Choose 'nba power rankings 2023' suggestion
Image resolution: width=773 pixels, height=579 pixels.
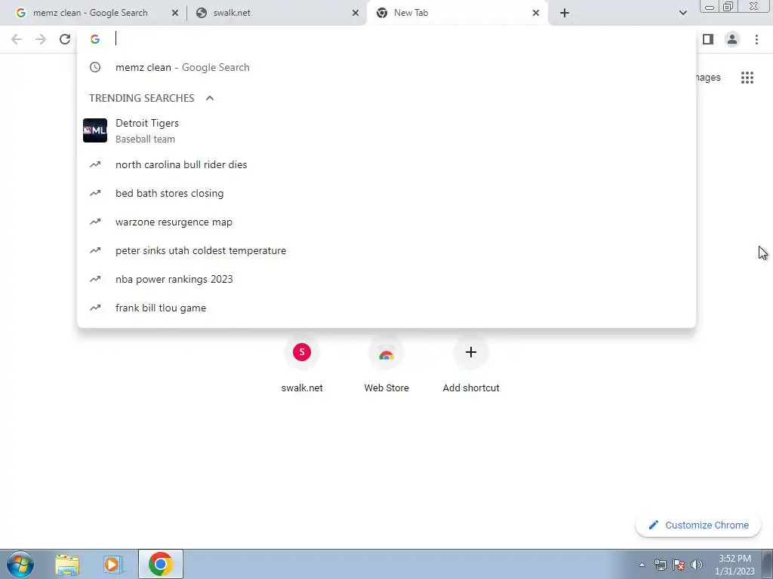pyautogui.click(x=386, y=279)
